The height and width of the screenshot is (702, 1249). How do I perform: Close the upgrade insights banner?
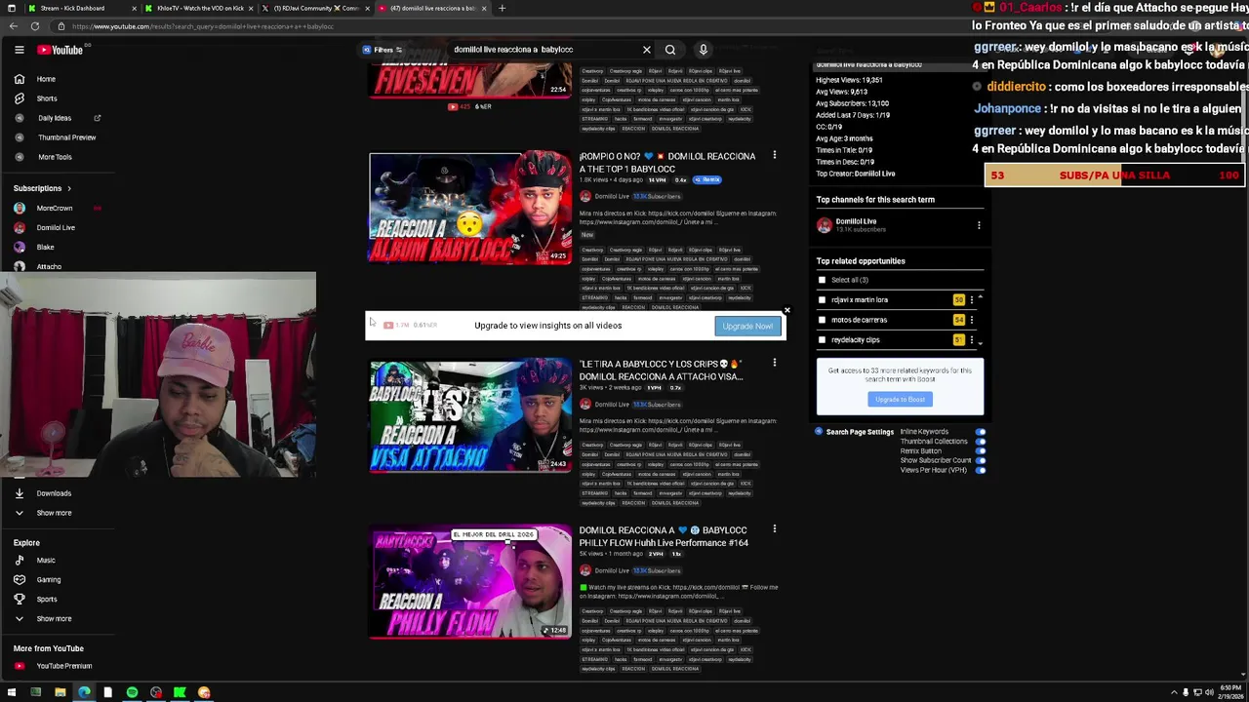tap(786, 311)
